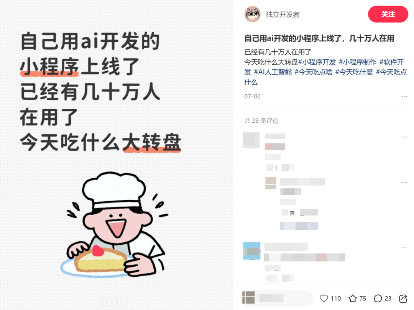Image resolution: width=414 pixels, height=310 pixels.
Task: Open comments via the speech bubble icon
Action: point(378,299)
